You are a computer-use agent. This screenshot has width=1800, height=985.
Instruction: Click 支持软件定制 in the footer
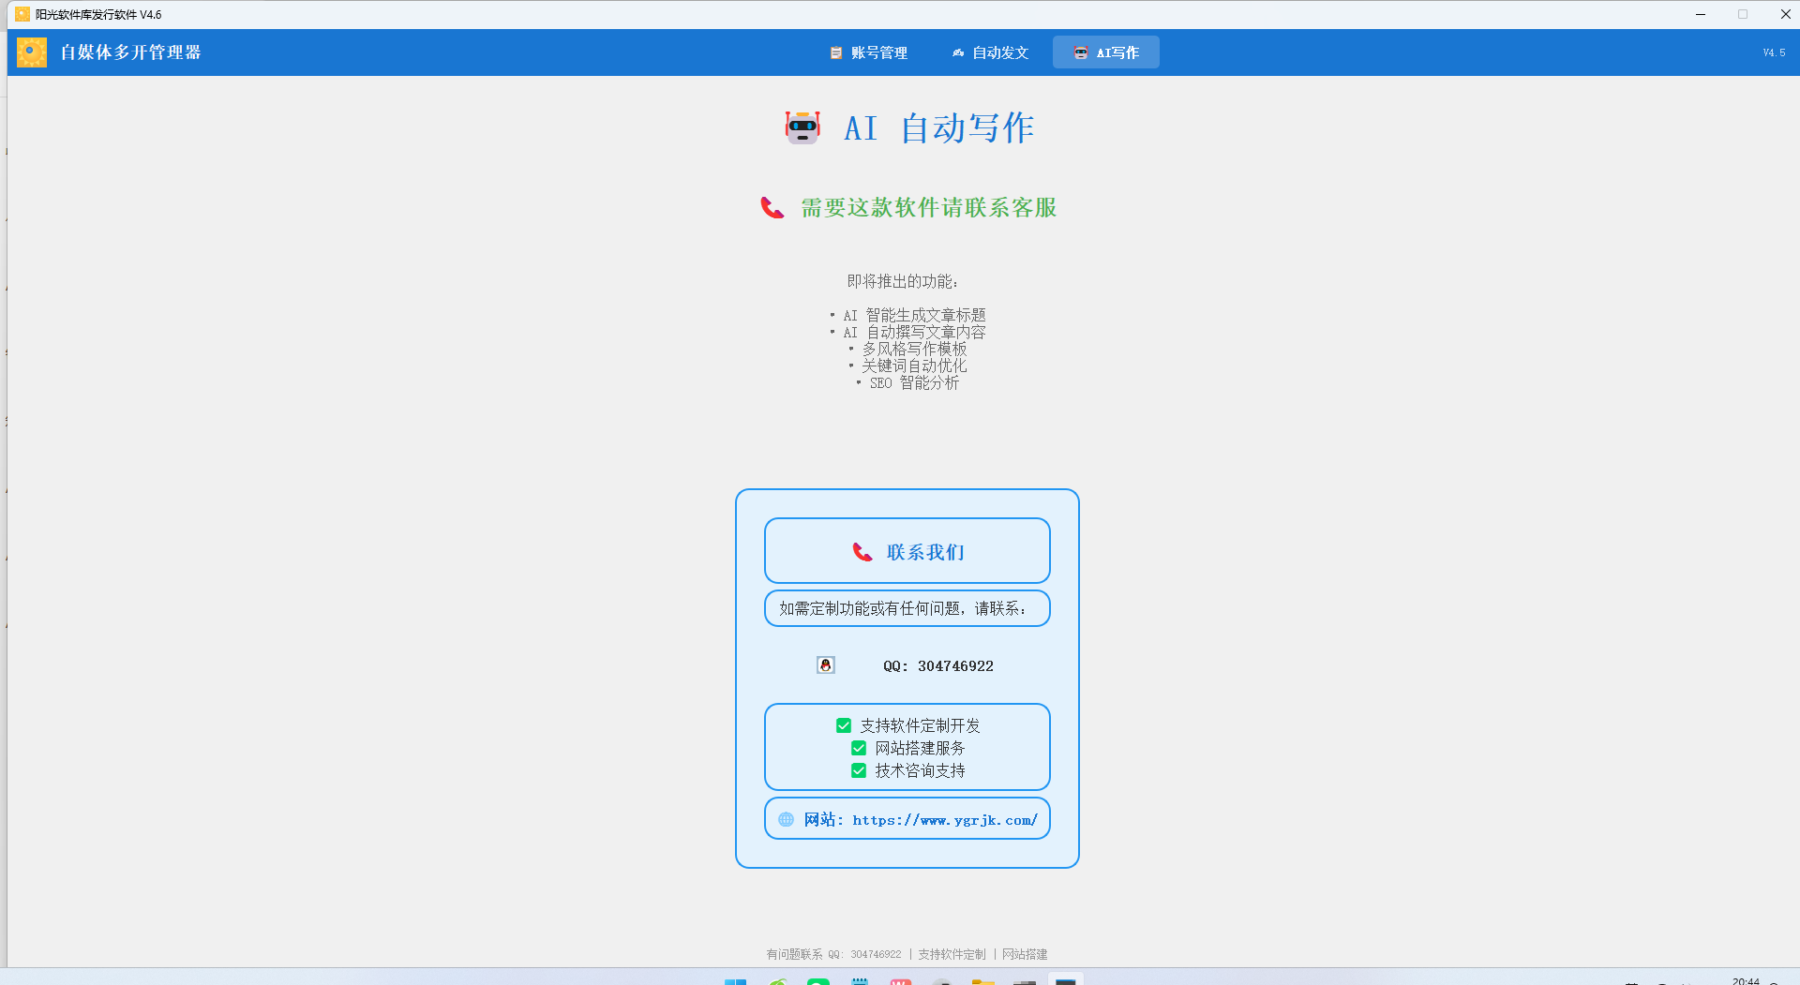pos(952,954)
